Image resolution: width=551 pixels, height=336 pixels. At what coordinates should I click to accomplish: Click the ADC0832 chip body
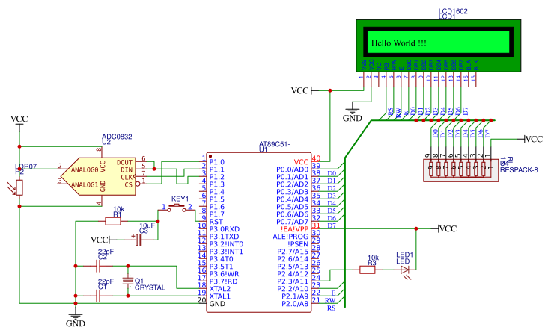click(98, 176)
